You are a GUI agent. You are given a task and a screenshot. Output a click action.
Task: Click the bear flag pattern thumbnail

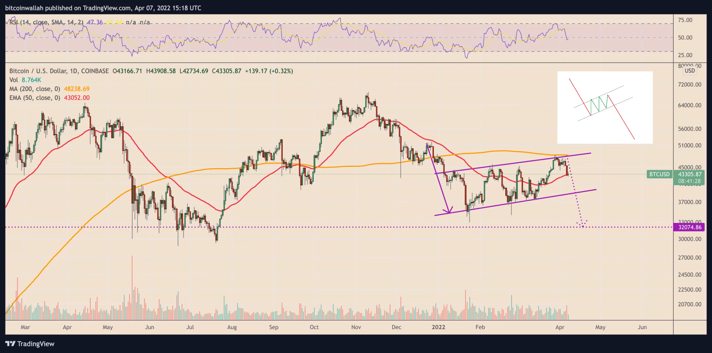605,107
